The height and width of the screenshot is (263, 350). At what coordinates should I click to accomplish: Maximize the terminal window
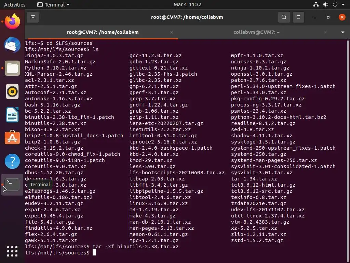click(328, 17)
